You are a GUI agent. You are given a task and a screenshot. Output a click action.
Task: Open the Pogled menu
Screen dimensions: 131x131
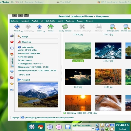pyautogui.click(x=35, y=21)
